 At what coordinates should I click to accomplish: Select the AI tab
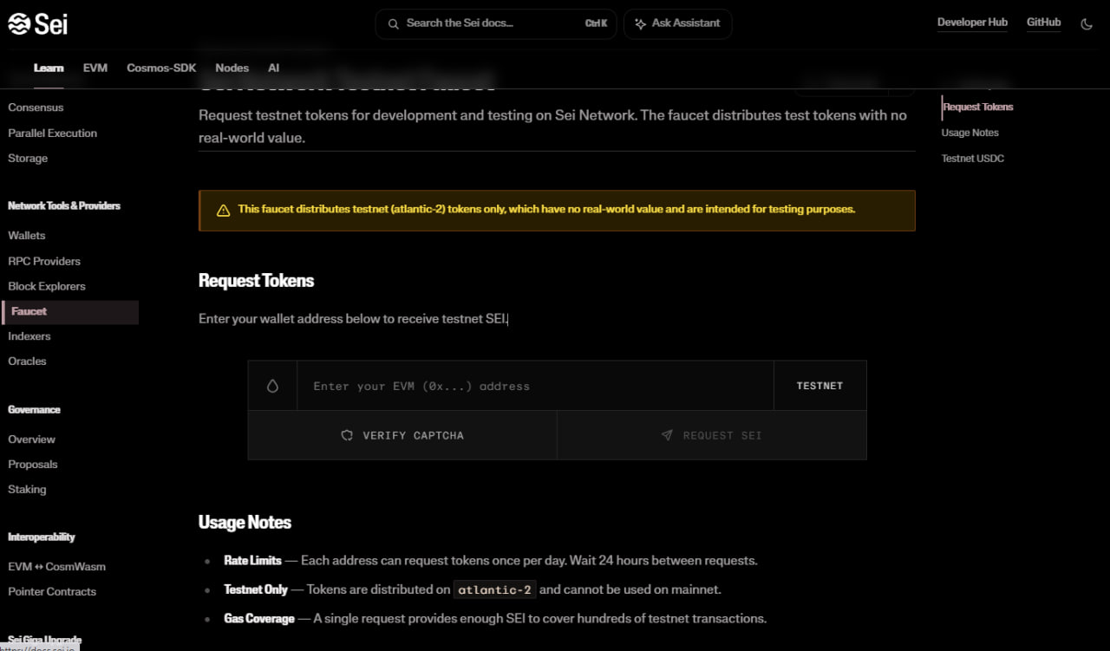point(273,68)
